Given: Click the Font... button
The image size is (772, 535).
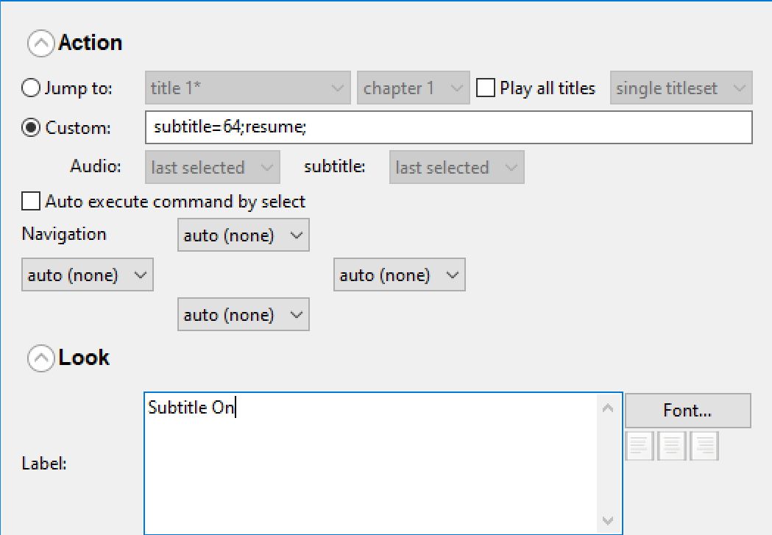Looking at the screenshot, I should click(687, 411).
